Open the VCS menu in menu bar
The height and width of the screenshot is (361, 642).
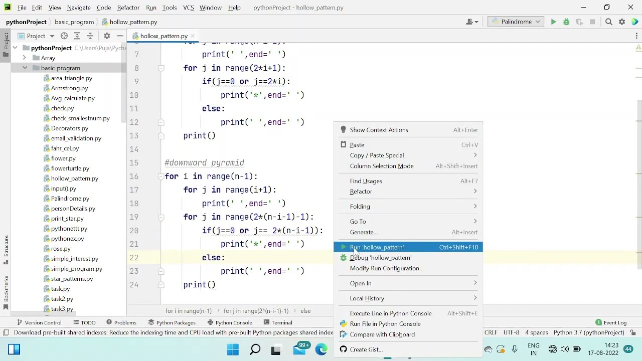pyautogui.click(x=189, y=8)
